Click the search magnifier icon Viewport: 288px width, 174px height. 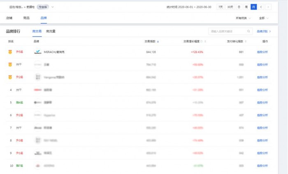point(249,31)
